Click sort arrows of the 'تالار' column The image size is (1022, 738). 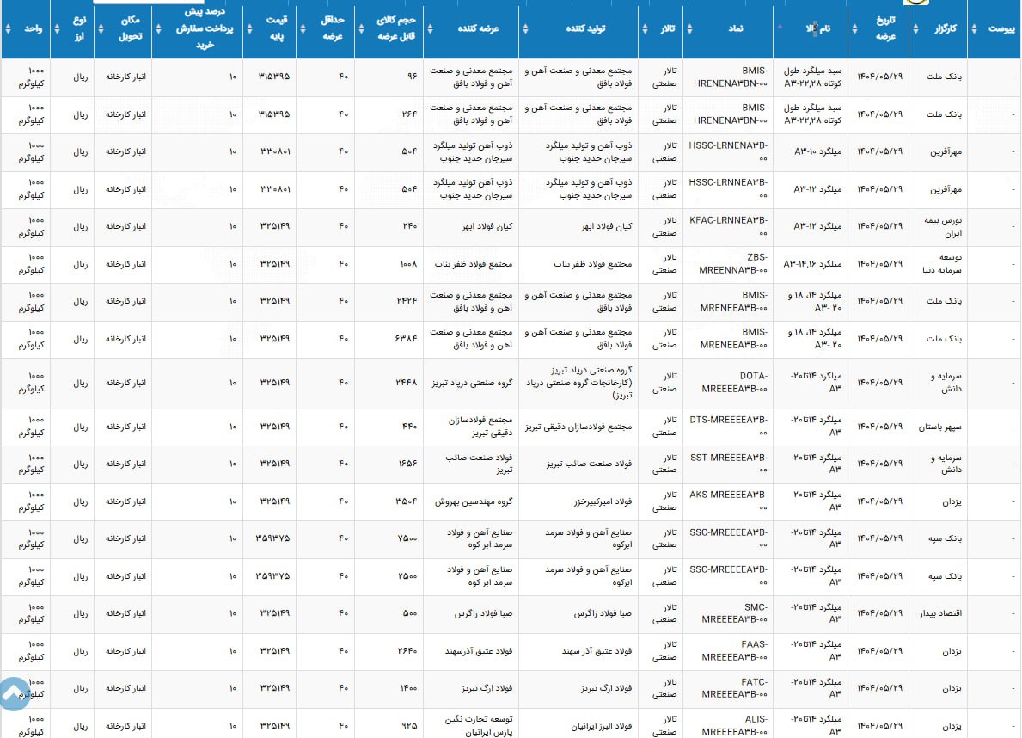pyautogui.click(x=645, y=28)
